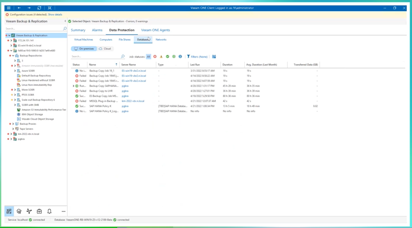This screenshot has height=228, width=412.
Task: Open the briefcase Data Protection view icon
Action: [39, 211]
